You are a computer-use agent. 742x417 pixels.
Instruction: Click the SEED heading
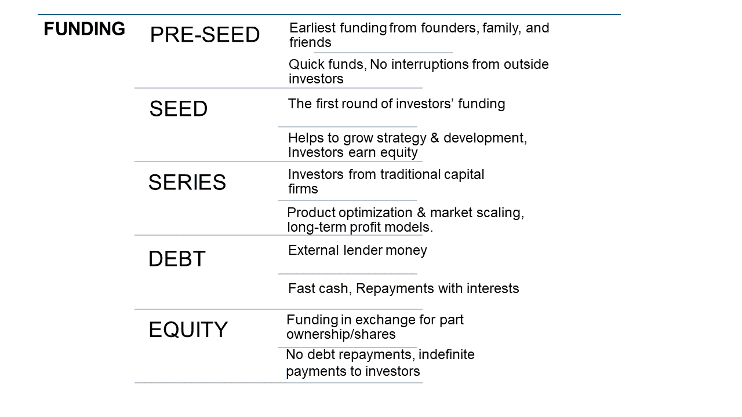[178, 109]
